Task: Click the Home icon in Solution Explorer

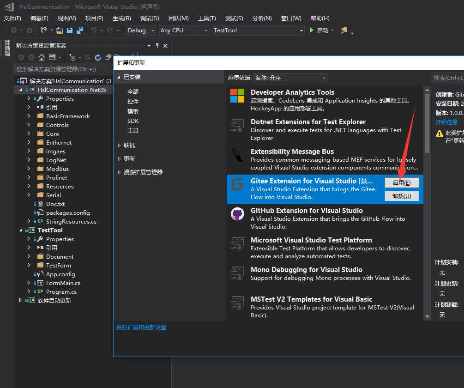Action: [x=42, y=57]
